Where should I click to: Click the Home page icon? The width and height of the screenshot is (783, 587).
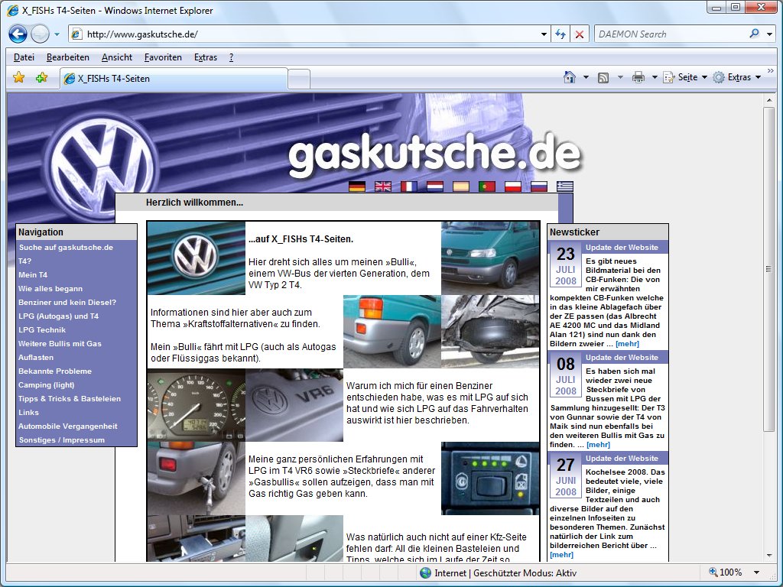[x=569, y=77]
